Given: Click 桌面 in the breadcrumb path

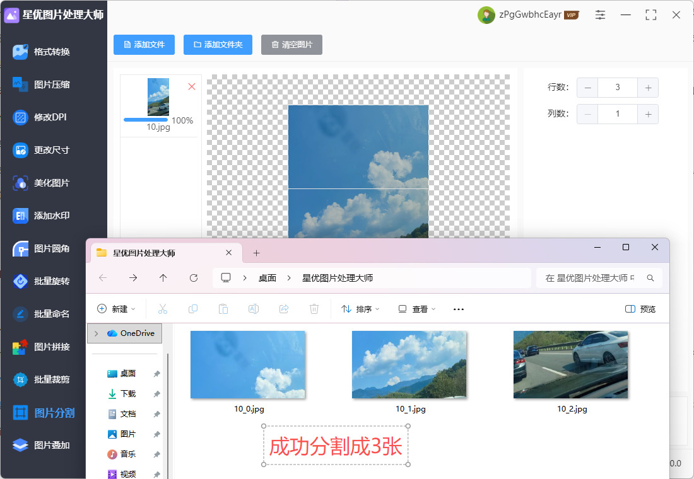Looking at the screenshot, I should click(268, 278).
